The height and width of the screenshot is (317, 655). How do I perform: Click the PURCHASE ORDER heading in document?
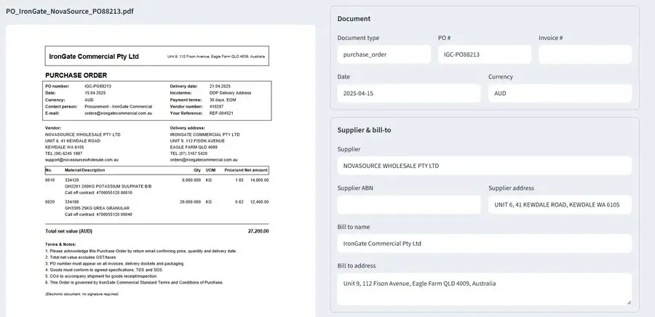point(76,76)
